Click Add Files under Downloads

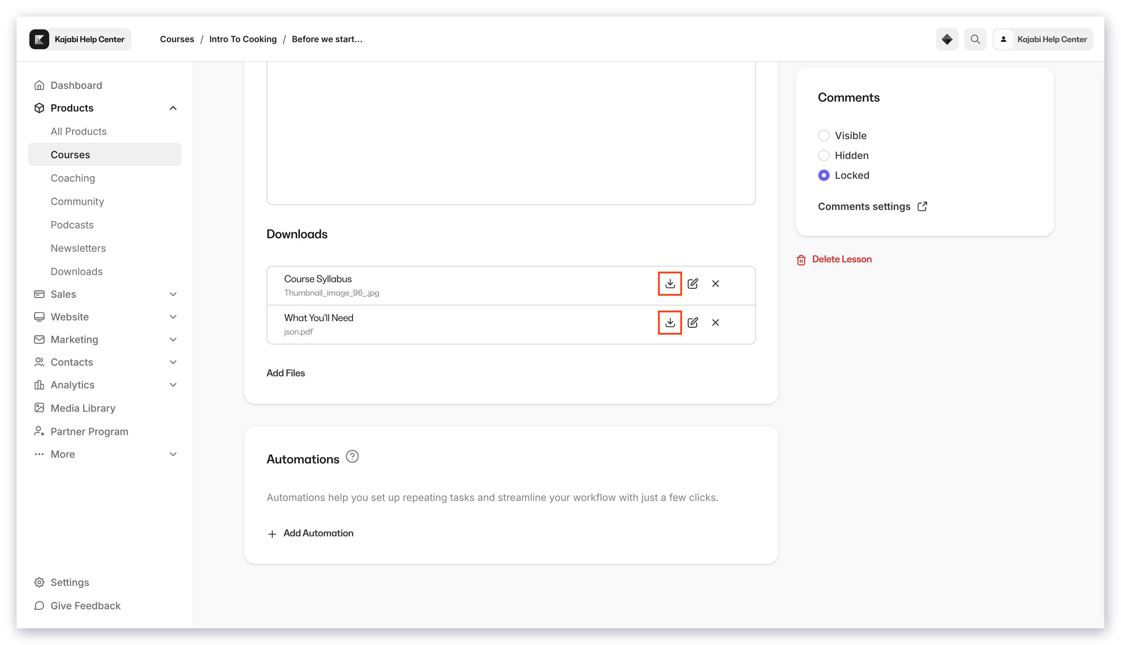pos(285,373)
